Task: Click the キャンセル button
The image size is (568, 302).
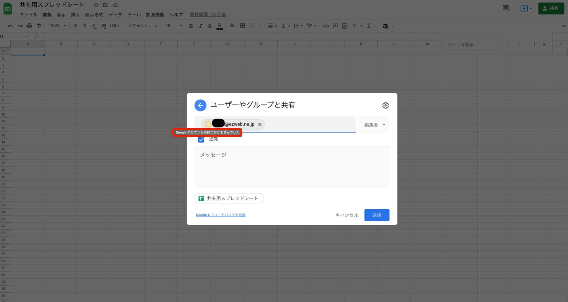Action: (347, 215)
